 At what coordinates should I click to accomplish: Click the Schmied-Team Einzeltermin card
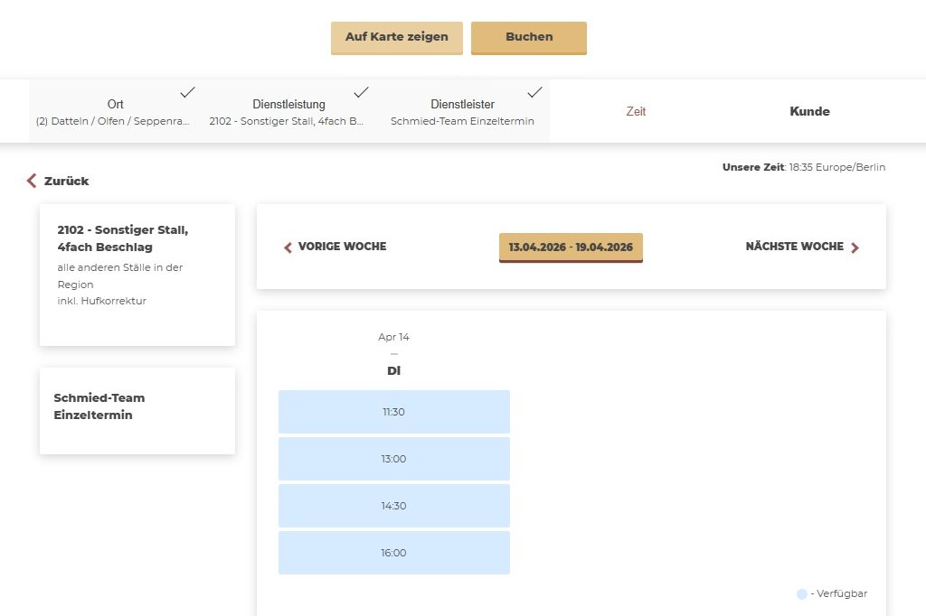pos(137,411)
